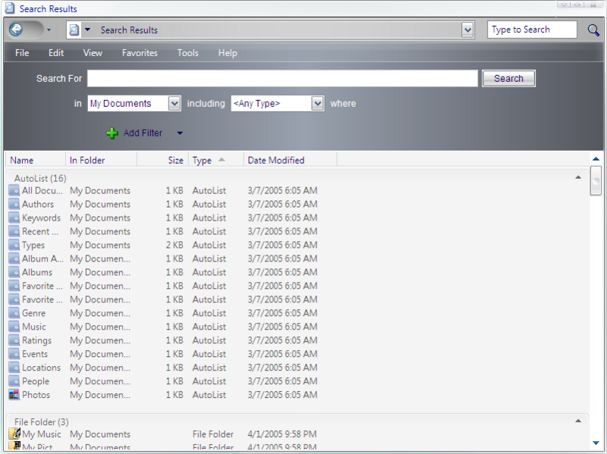This screenshot has height=454, width=607.
Task: Click the magnifying glass search icon
Action: tap(593, 30)
